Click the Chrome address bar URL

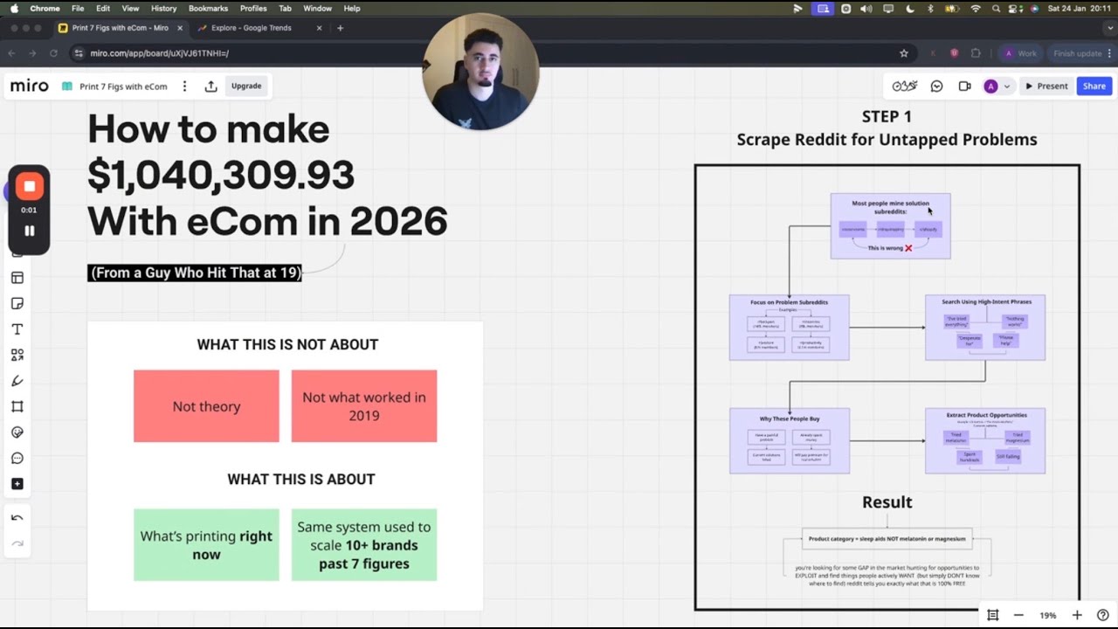pos(160,53)
